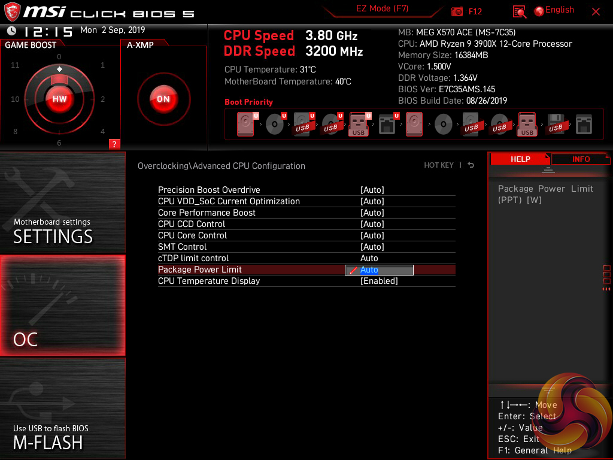Select the USB floppy boot device
This screenshot has width=613, height=460.
[x=556, y=124]
